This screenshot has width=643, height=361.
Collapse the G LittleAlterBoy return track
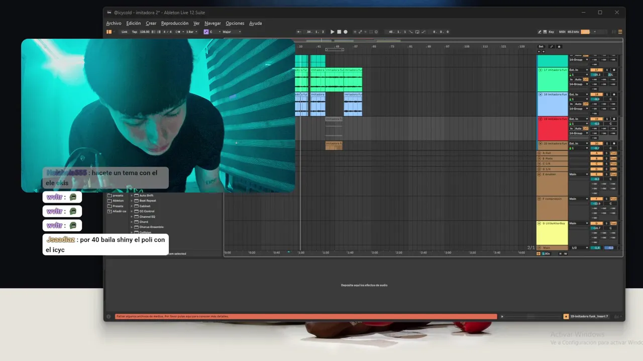coord(539,223)
